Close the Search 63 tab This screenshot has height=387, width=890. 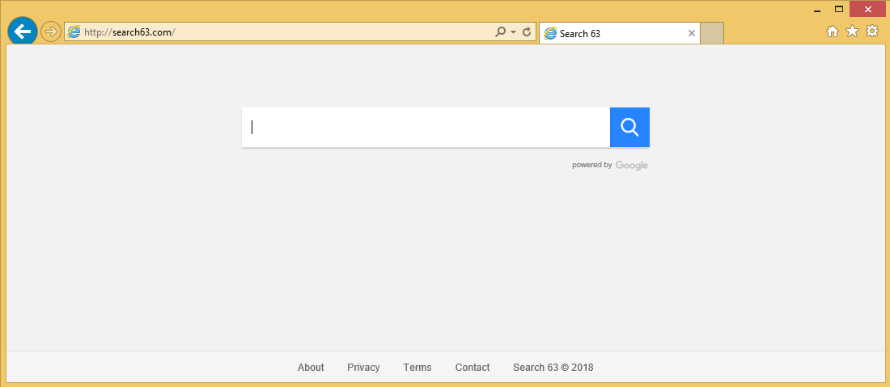coord(692,33)
